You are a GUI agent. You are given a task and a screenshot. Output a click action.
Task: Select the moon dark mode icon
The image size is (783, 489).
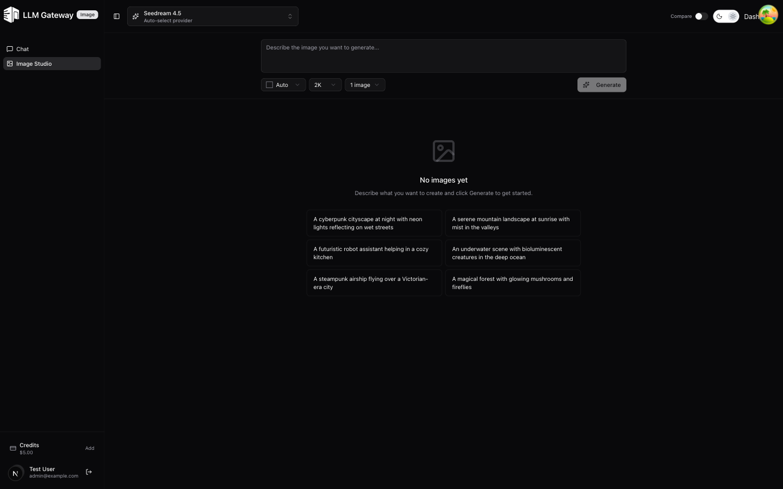(x=719, y=16)
